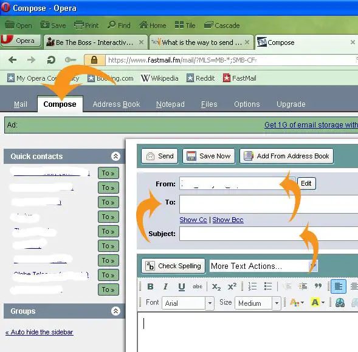Collapse the Groups panel
Image resolution: width=358 pixels, height=352 pixels.
pyautogui.click(x=115, y=311)
